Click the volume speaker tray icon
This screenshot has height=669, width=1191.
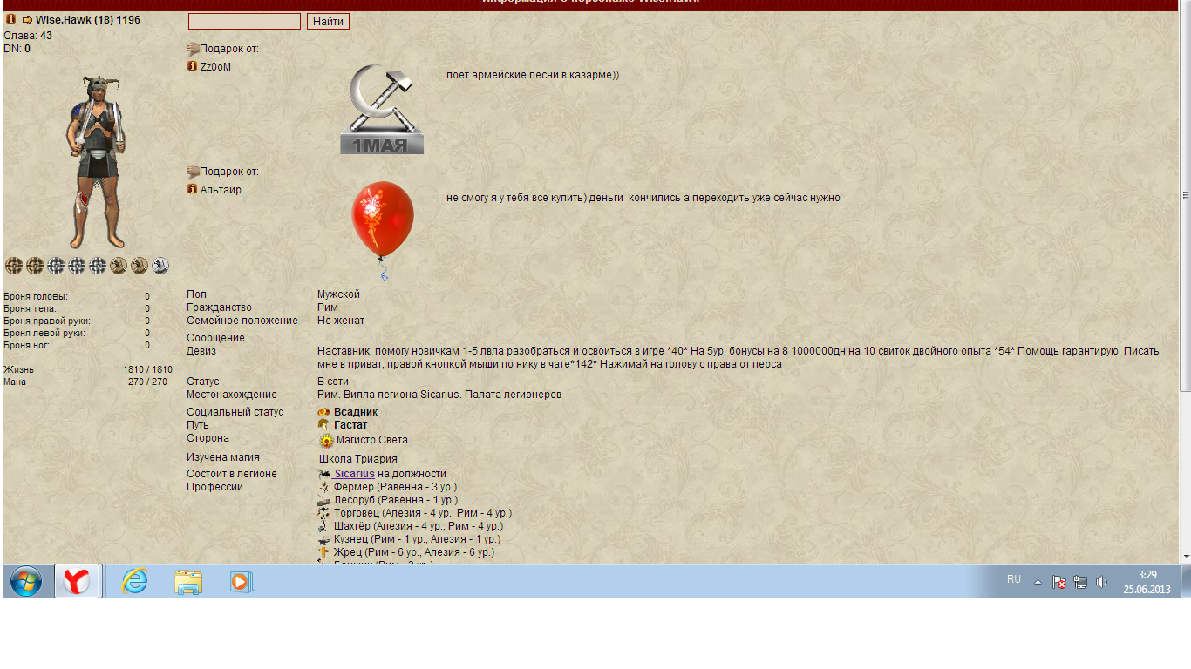(x=1101, y=581)
